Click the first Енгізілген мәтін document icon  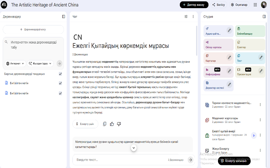coord(6,83)
